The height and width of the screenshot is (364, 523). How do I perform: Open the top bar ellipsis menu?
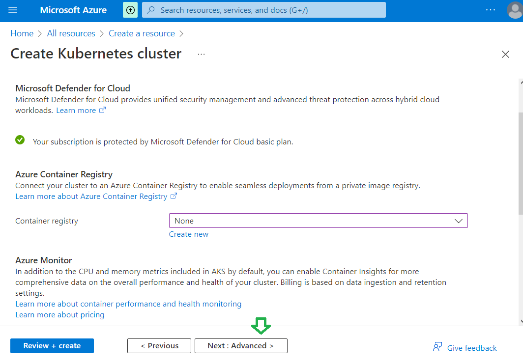tap(491, 10)
